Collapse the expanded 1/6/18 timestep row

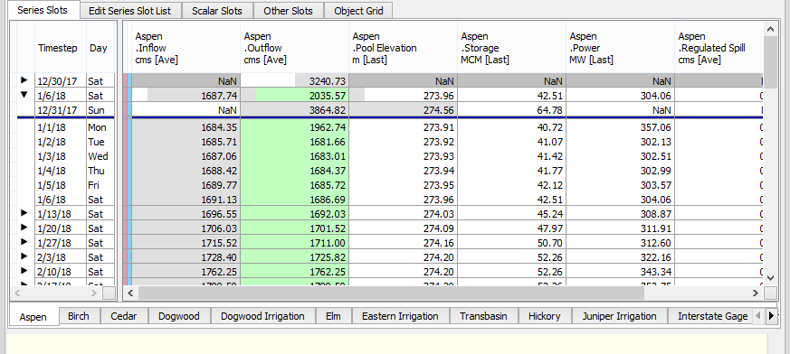24,95
